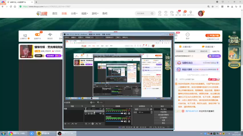243x136 pixels.
Task: Open OBS 编辑(E) menu
Action: point(74,37)
